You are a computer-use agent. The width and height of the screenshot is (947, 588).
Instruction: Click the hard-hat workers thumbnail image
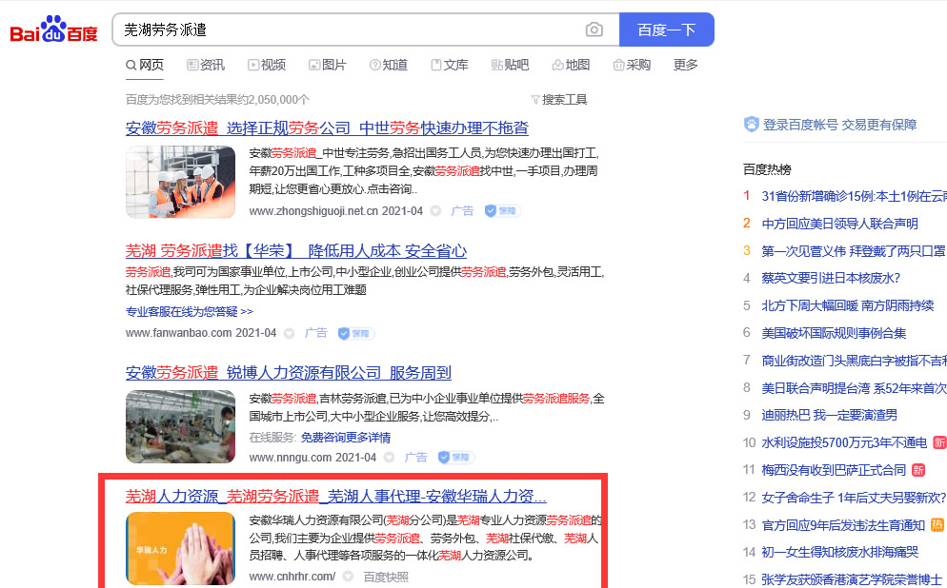point(180,182)
